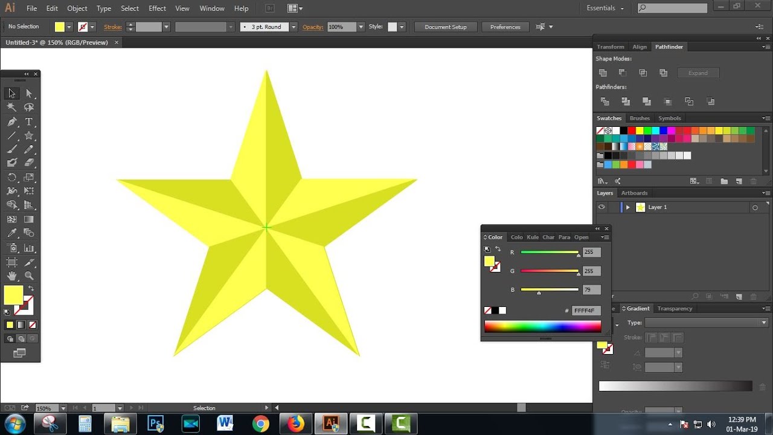Open the fill color dropdown in control bar
Screen dimensions: 773x435
[x=69, y=27]
